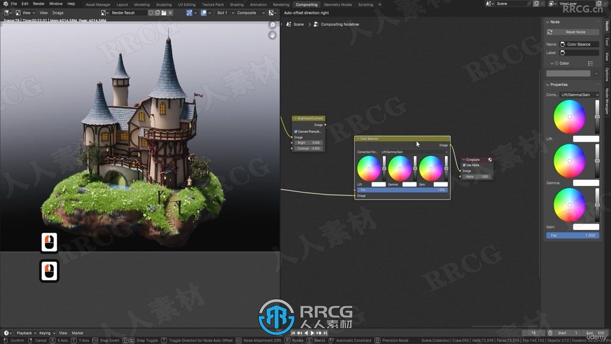Collapse the Properties panel section

click(x=548, y=85)
